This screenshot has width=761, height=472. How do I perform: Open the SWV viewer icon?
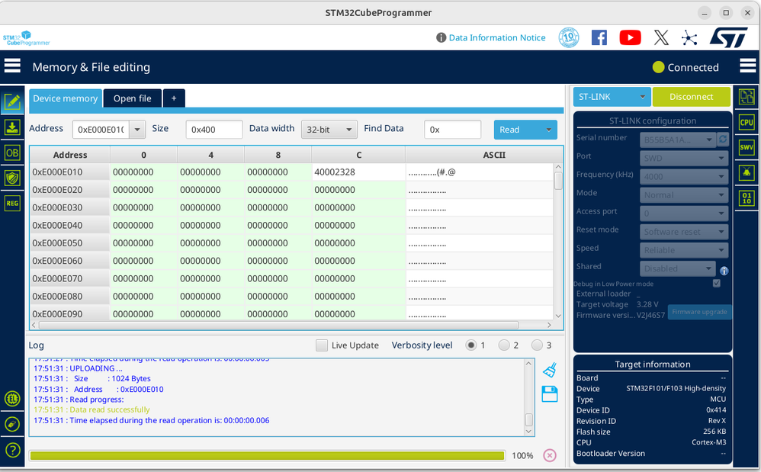click(x=746, y=147)
